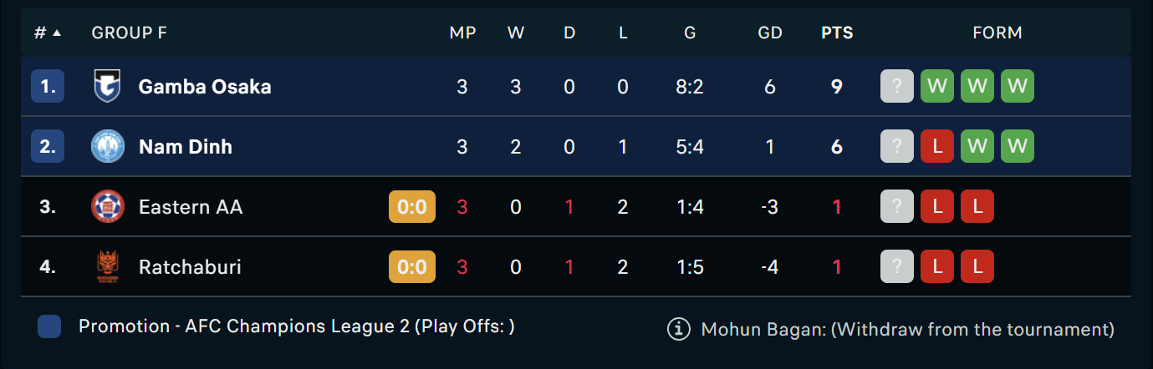Viewport: 1153px width, 369px height.
Task: Click the Ratchaburi team logo
Action: tap(107, 267)
